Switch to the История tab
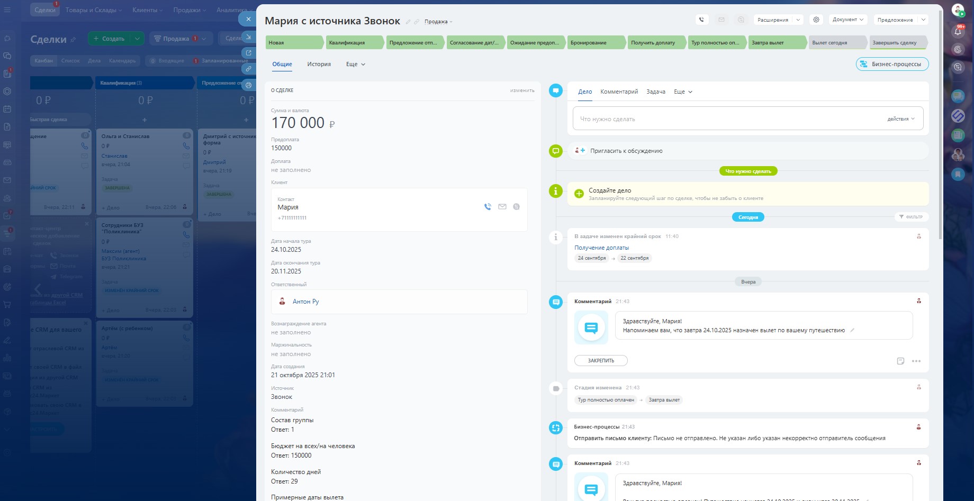974x501 pixels. click(x=319, y=64)
